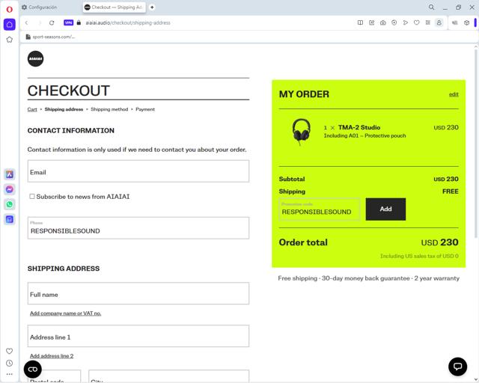Open the Cart breadcrumb link
The image size is (479, 383).
pyautogui.click(x=32, y=109)
